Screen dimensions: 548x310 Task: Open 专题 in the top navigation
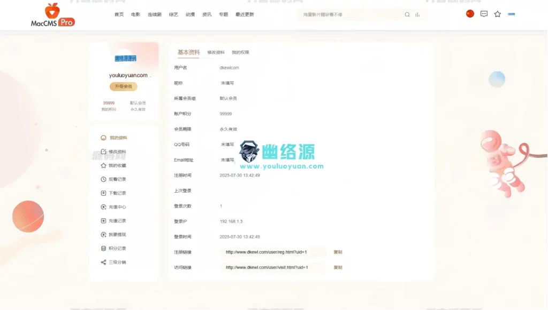[223, 14]
